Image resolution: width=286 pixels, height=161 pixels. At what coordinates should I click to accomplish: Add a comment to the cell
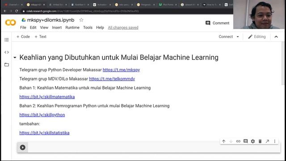coord(245,141)
